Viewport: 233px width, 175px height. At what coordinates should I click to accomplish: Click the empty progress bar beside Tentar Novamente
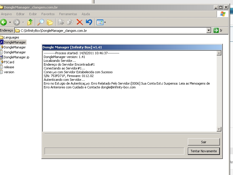click(114, 151)
